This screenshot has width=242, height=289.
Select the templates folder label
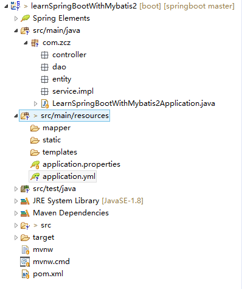point(60,152)
